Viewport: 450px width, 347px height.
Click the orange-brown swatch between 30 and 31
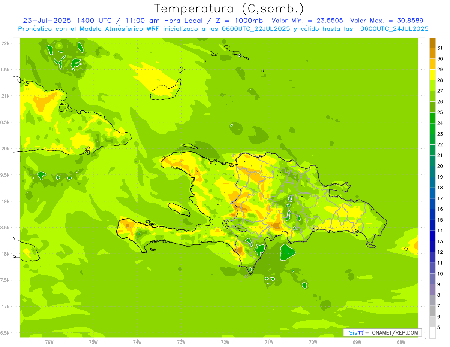(432, 53)
